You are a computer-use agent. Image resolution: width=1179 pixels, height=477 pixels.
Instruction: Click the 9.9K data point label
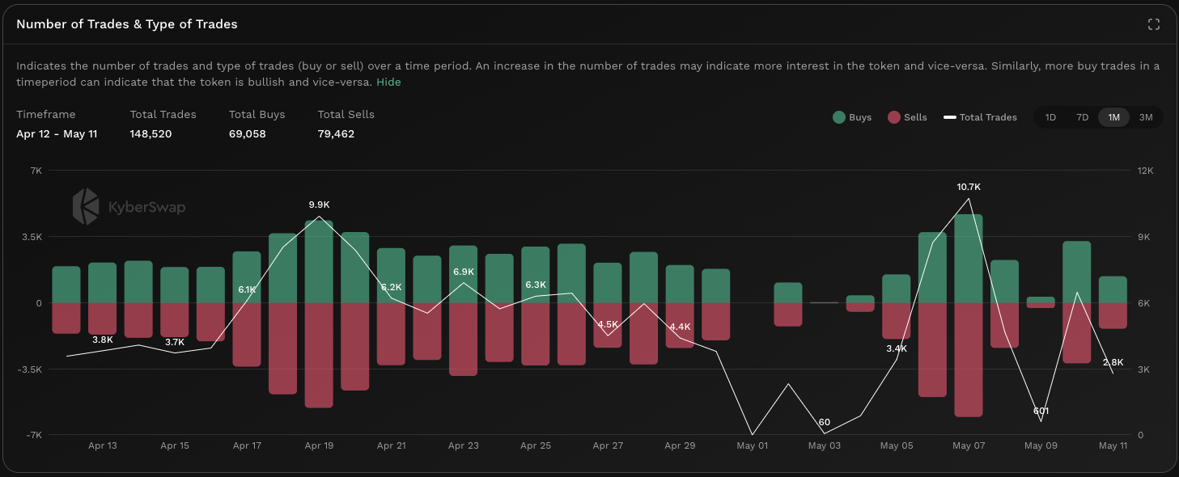point(320,205)
